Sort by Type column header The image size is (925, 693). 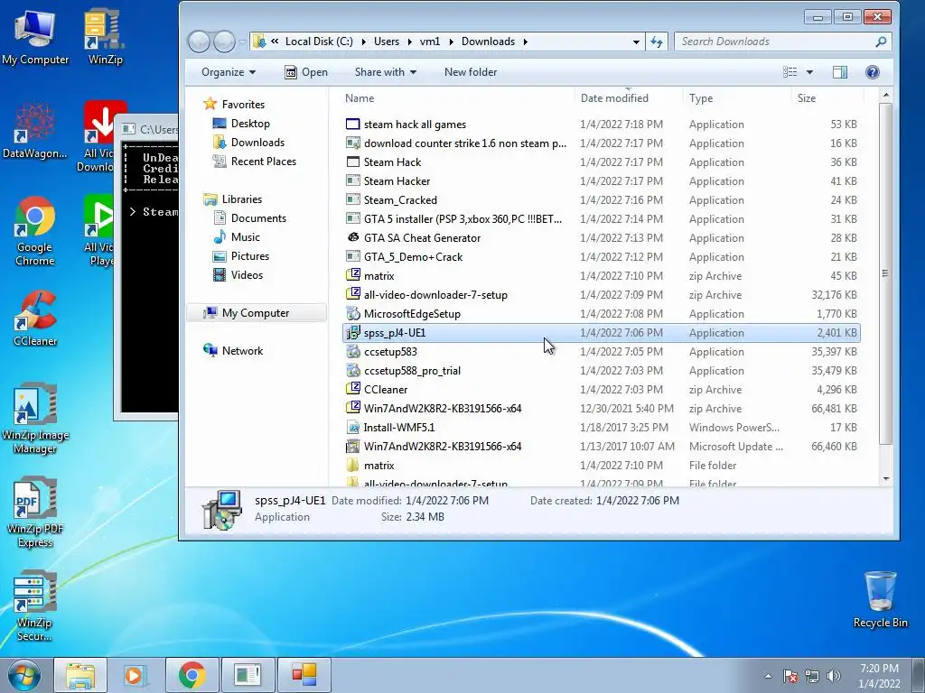(737, 97)
